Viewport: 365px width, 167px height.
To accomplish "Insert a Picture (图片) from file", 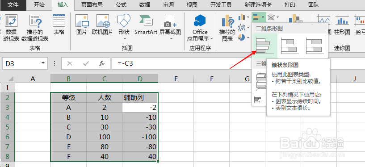I will 82,25.
